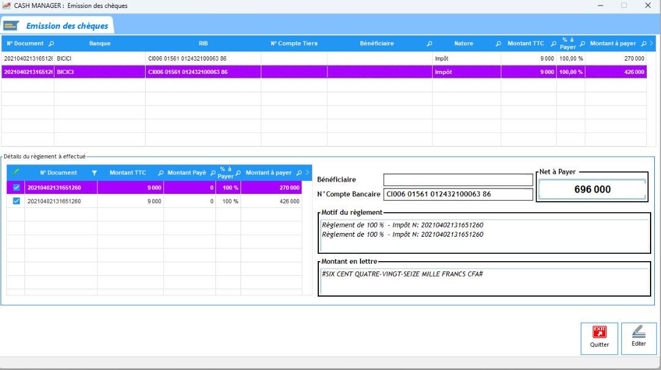Image resolution: width=661 pixels, height=370 pixels.
Task: Uncheck the checkbox for the 270 000 row
Action: click(x=17, y=188)
